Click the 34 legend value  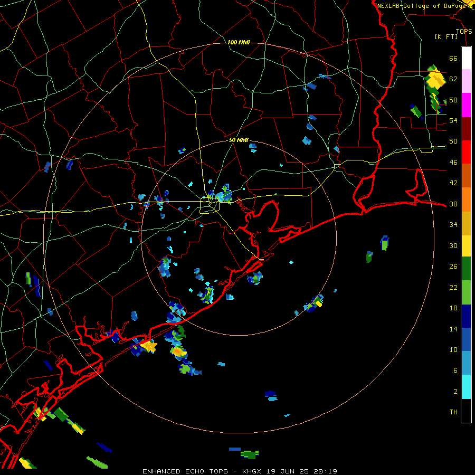[x=453, y=225]
